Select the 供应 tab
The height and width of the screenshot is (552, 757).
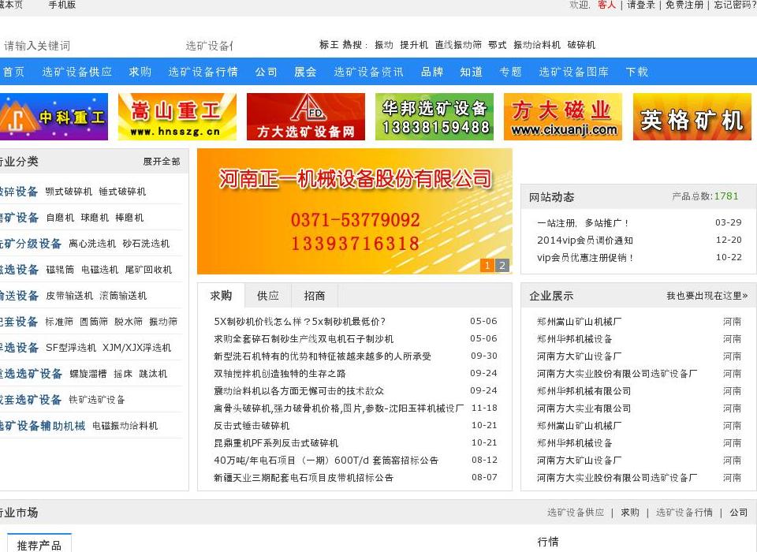[x=268, y=296]
